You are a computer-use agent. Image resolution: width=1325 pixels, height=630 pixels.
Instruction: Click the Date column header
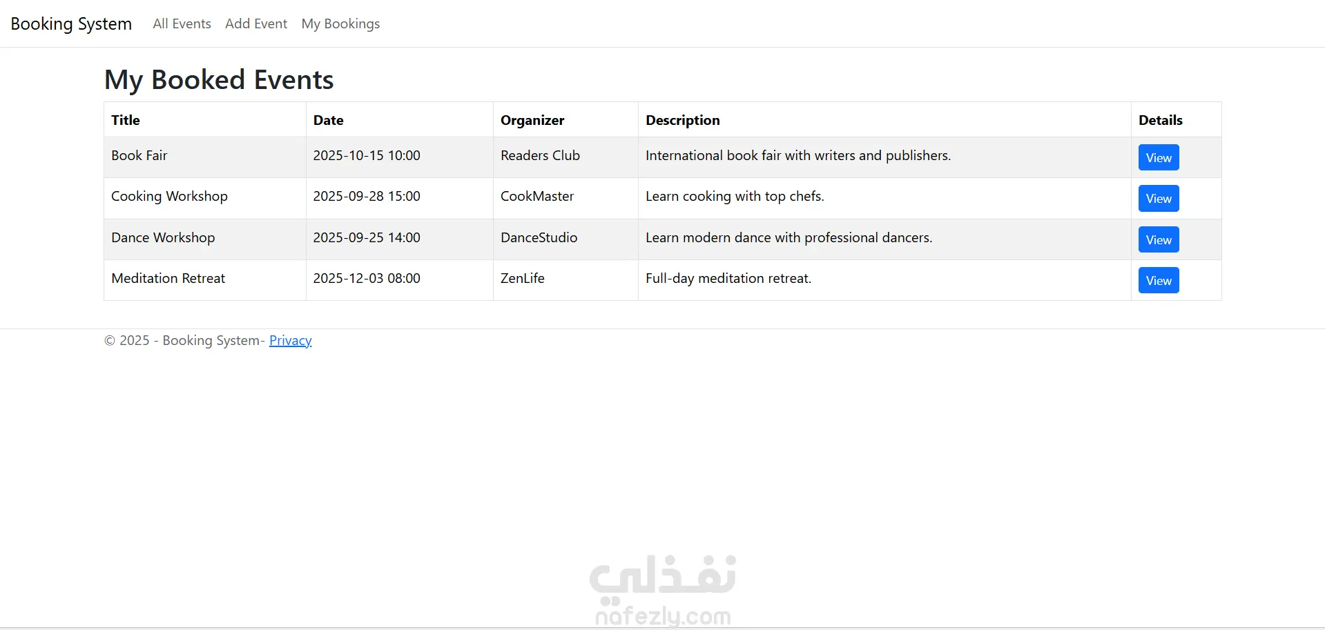[328, 120]
